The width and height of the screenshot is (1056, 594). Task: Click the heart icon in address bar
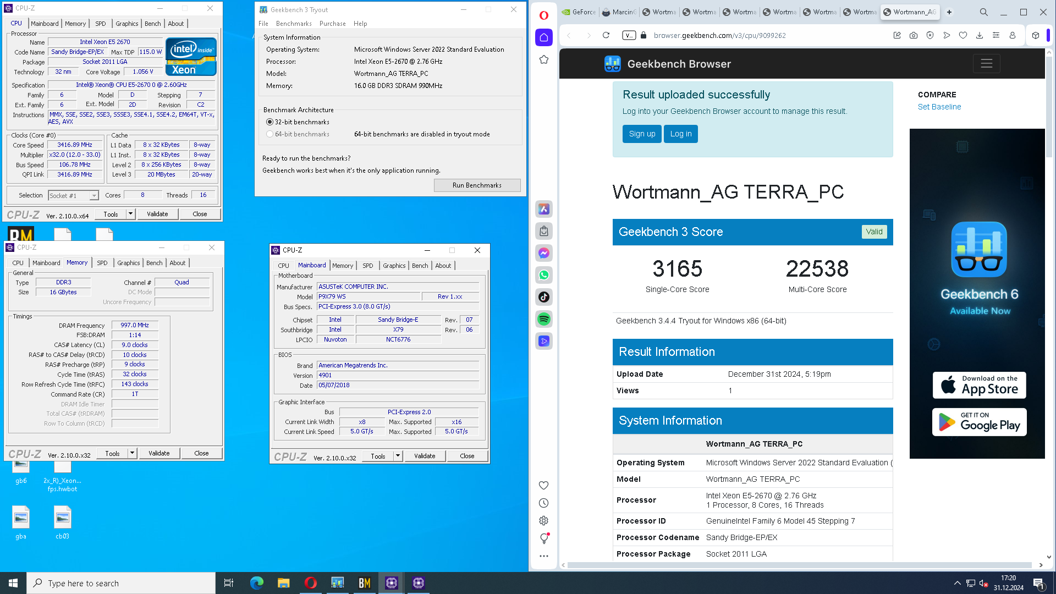(963, 35)
